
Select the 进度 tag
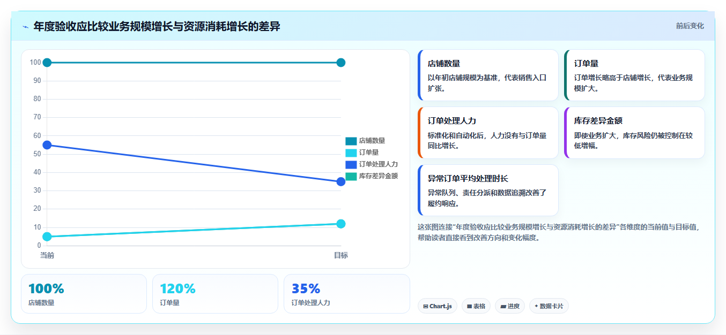pos(510,306)
